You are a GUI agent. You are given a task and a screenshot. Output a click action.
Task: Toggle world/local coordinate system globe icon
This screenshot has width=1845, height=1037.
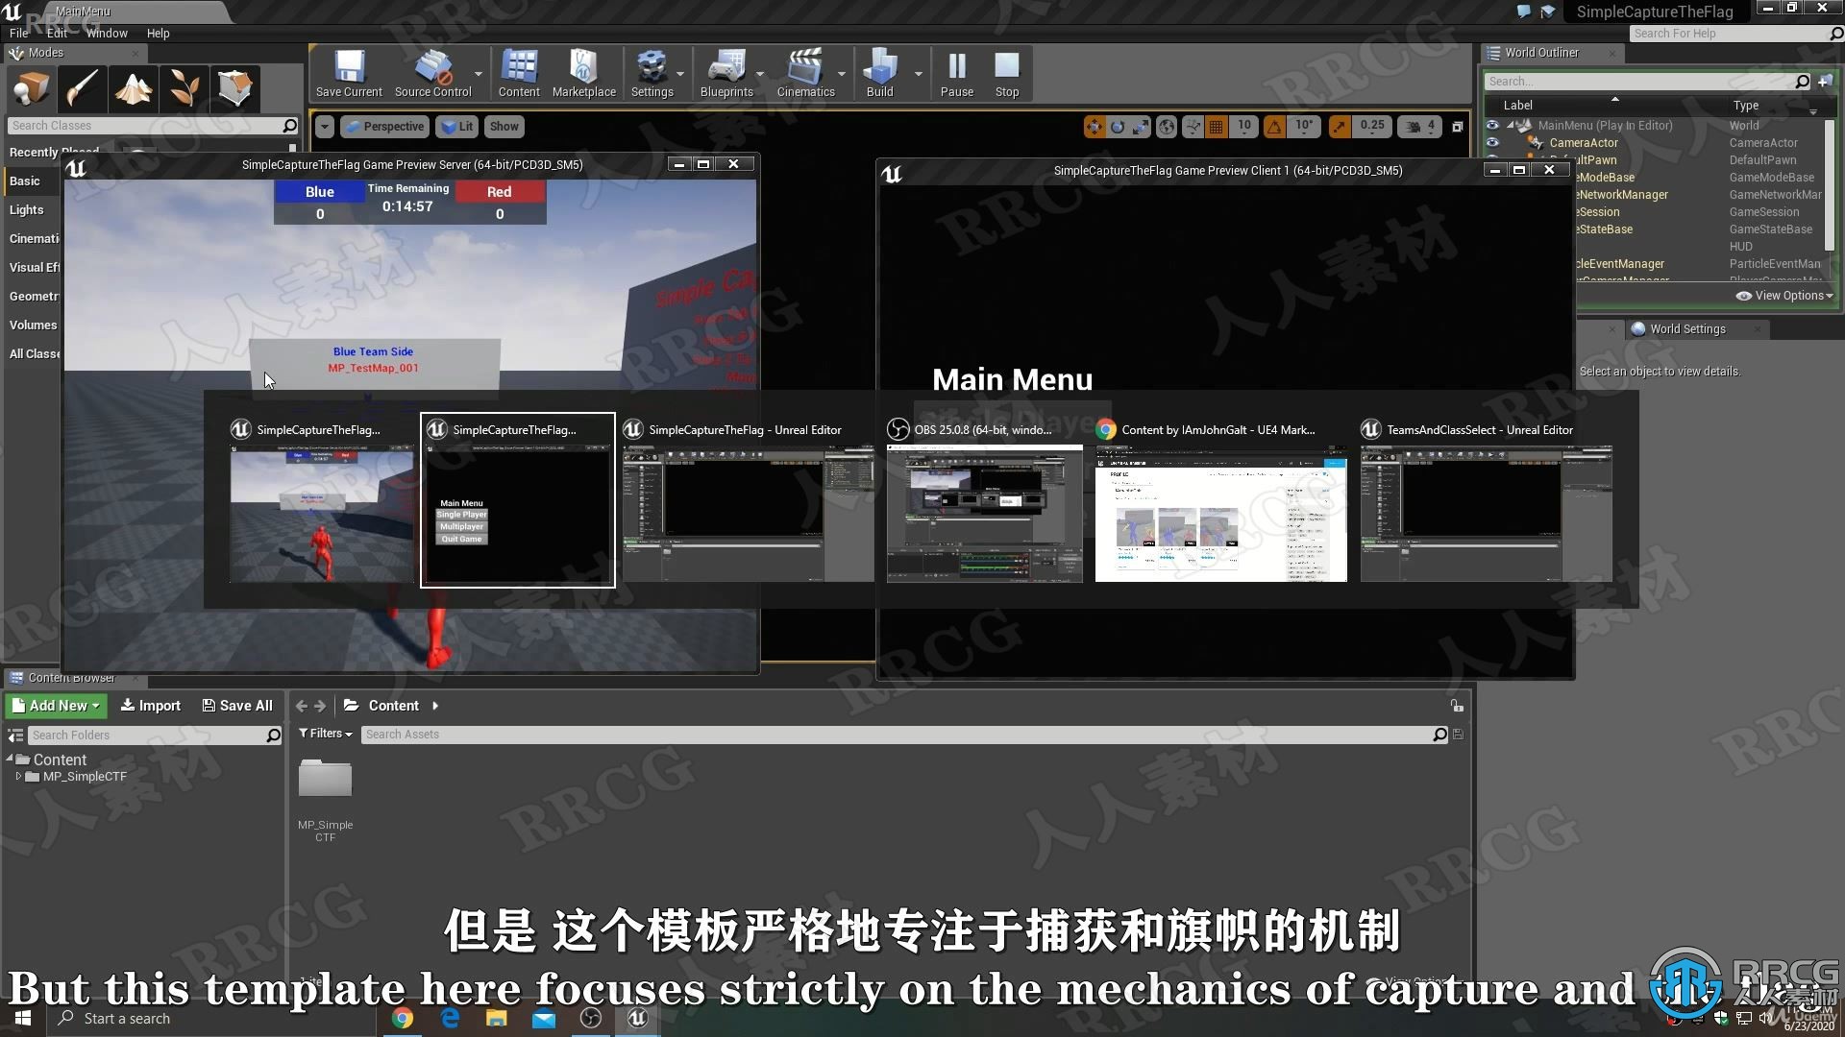coord(1167,126)
